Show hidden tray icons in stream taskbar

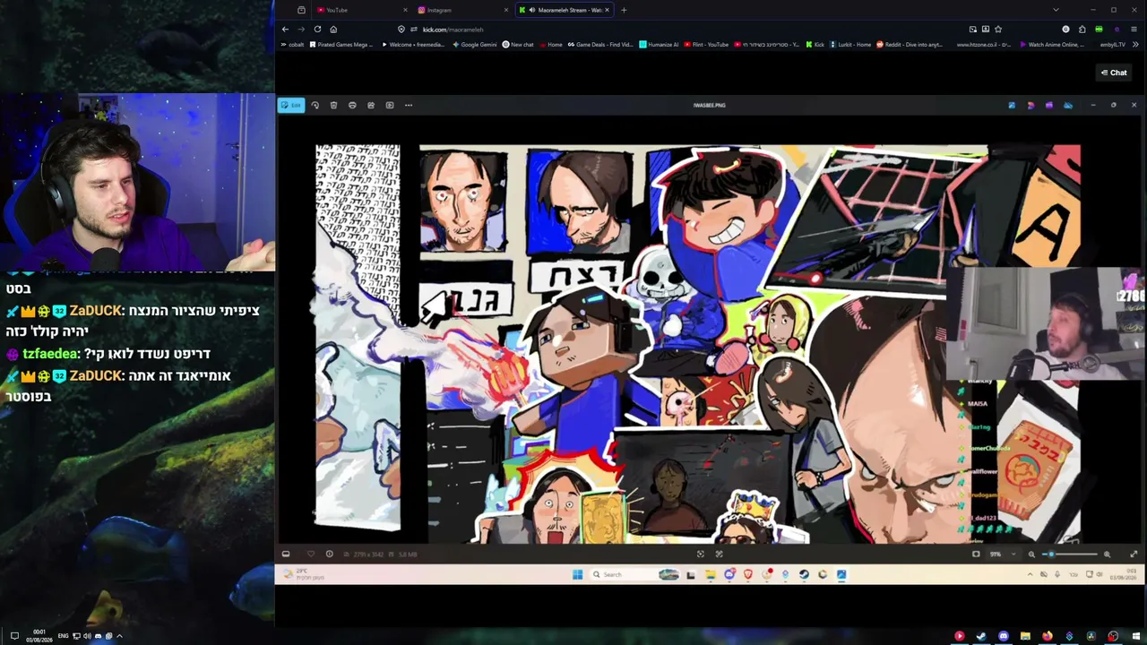tap(1030, 575)
